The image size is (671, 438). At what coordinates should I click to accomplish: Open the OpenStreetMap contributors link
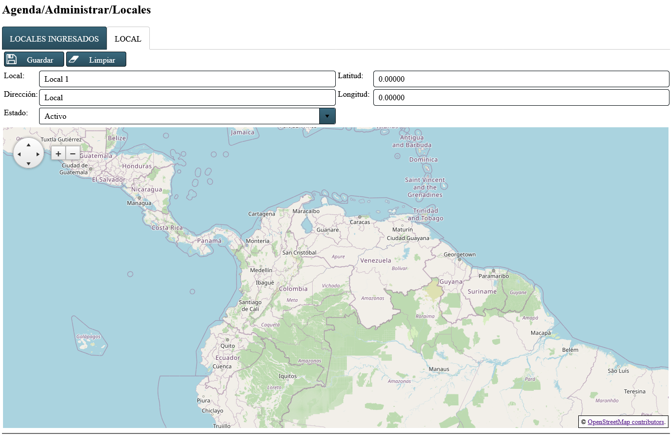coord(625,422)
